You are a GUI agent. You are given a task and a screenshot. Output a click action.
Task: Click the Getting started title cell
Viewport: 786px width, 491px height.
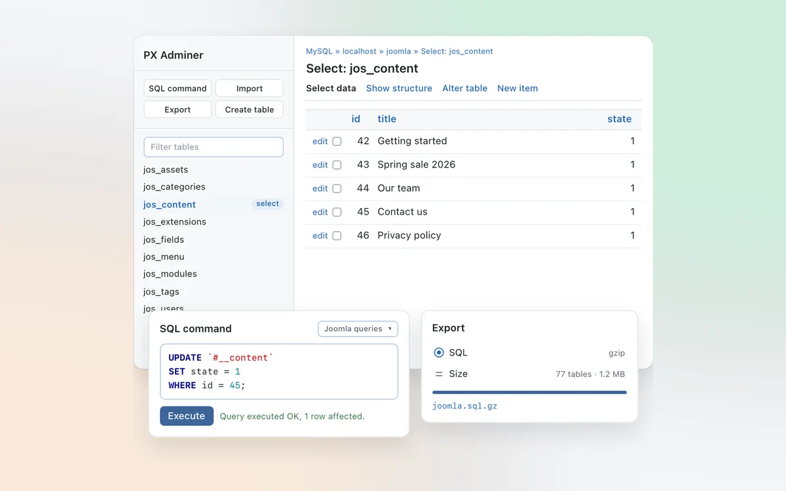pos(412,141)
